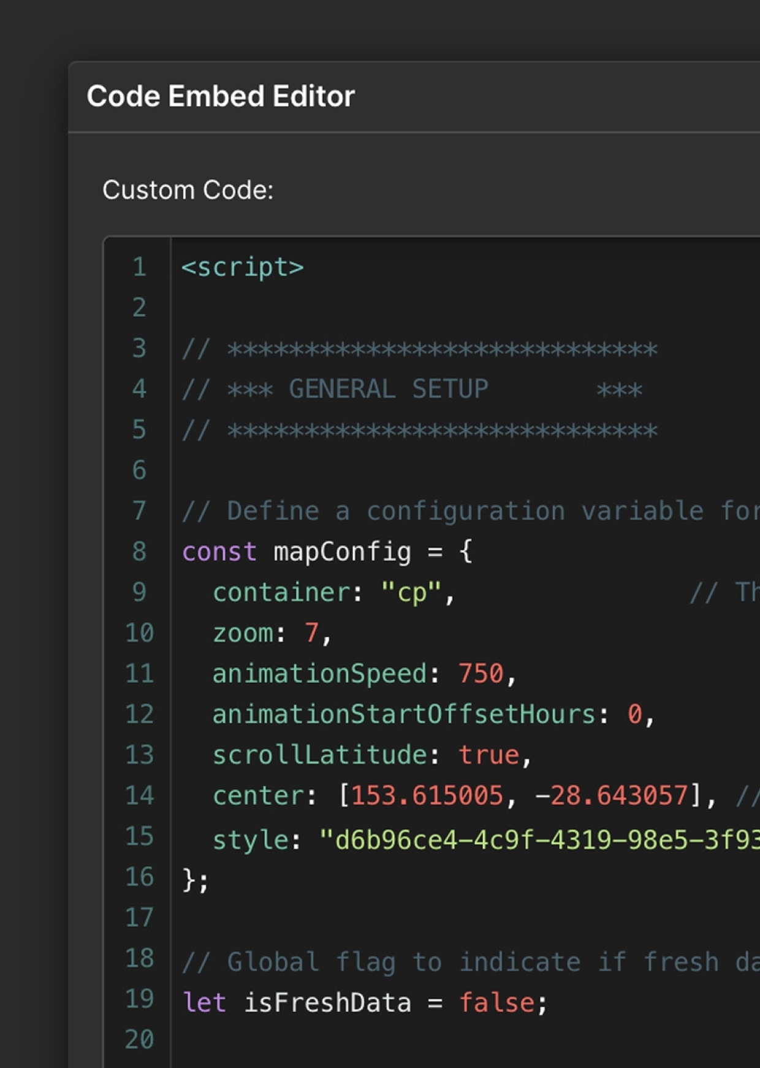
Task: Click the style string starting with d6b96ce4
Action: point(539,839)
